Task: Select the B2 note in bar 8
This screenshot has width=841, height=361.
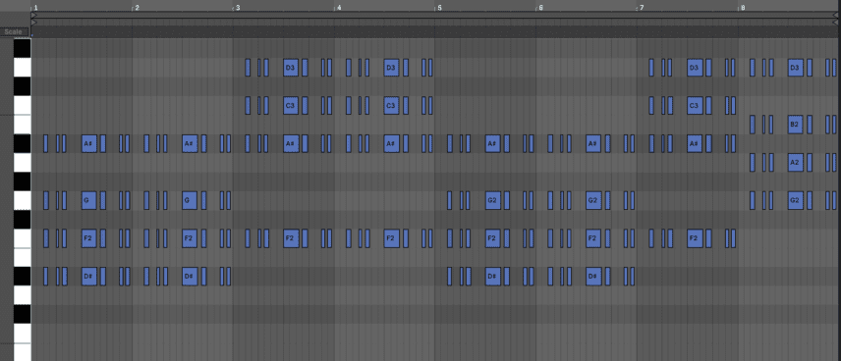Action: point(796,125)
